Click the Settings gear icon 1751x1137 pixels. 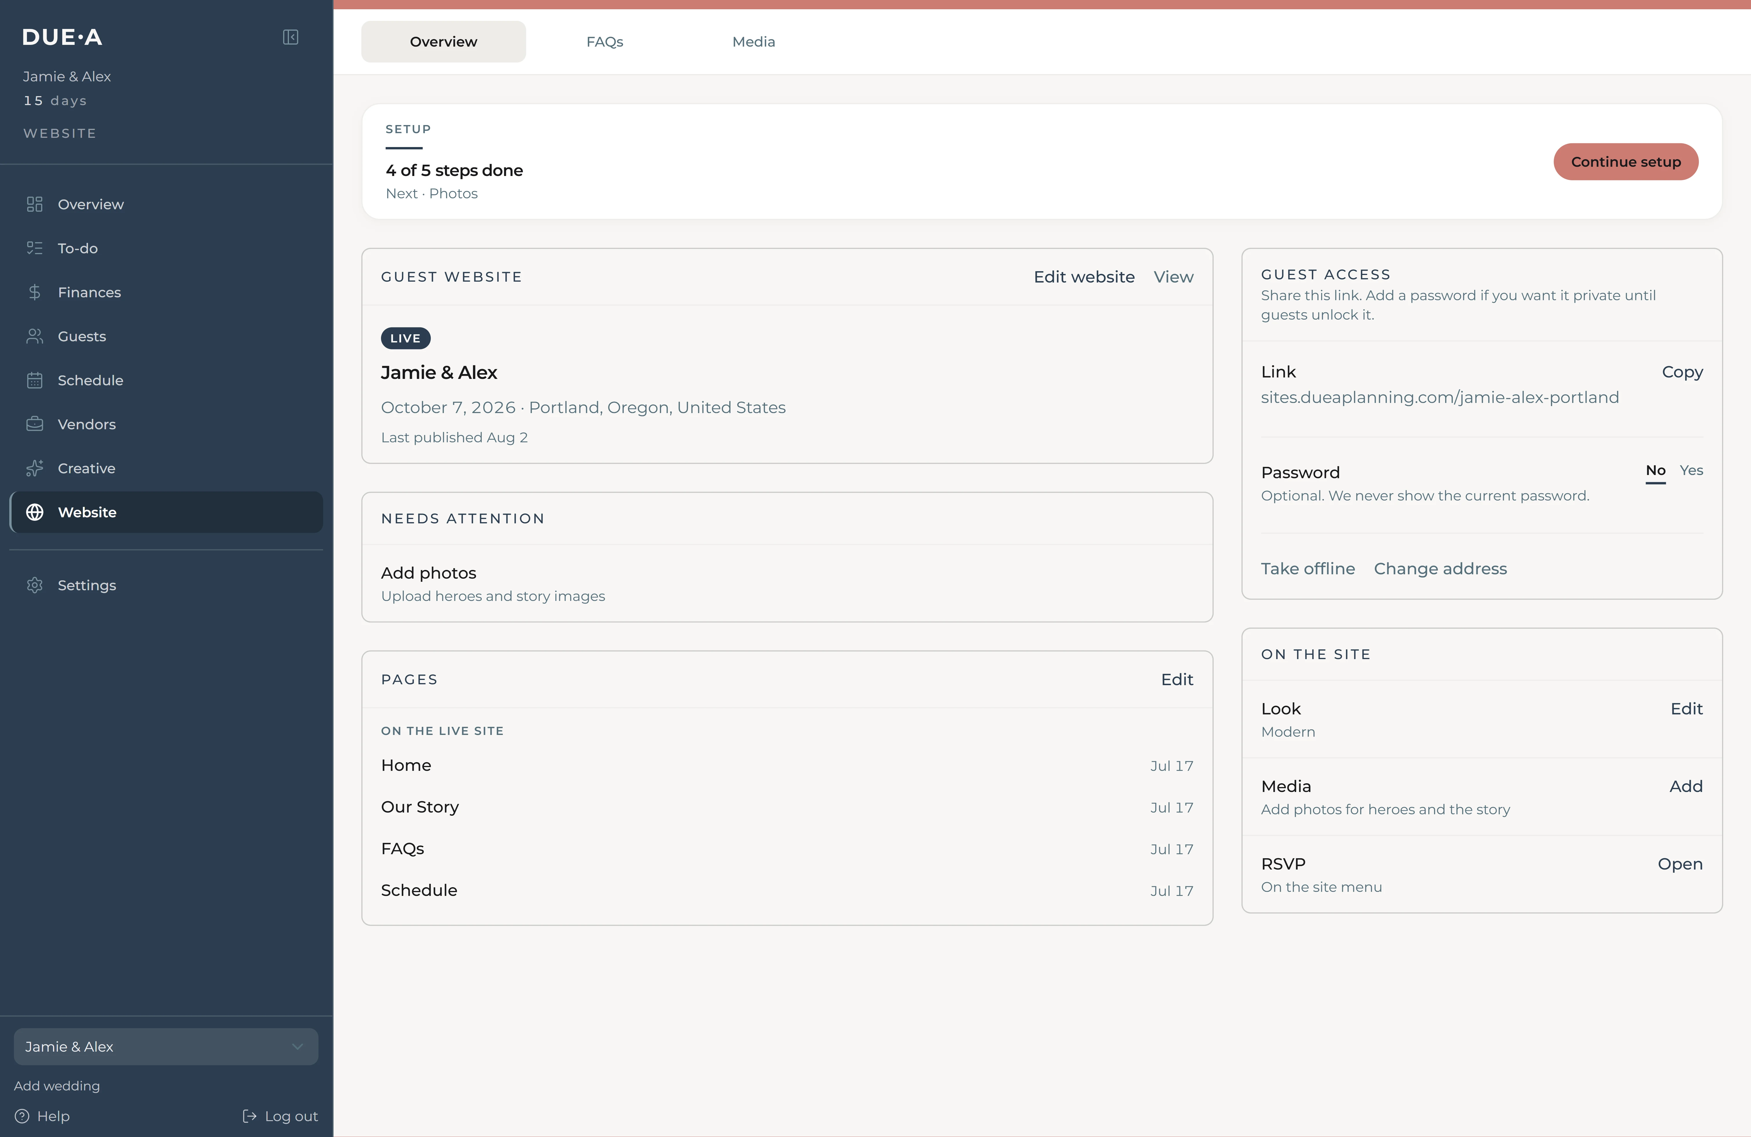coord(34,585)
